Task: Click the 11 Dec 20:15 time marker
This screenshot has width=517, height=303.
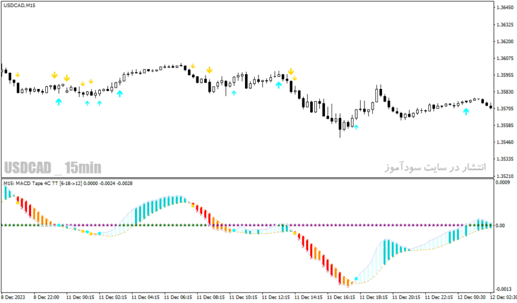Action: [406, 297]
